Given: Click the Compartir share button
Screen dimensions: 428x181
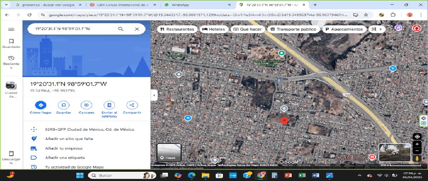Looking at the screenshot, I should 132,107.
